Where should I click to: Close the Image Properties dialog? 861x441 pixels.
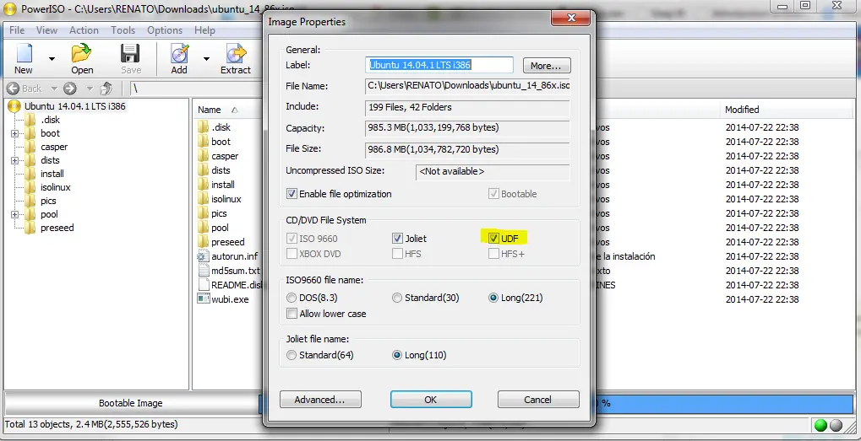571,19
